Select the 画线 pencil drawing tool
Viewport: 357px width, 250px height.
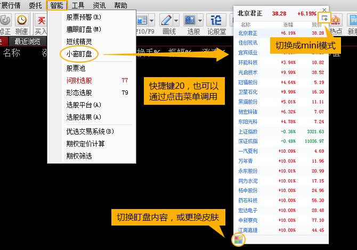166,20
